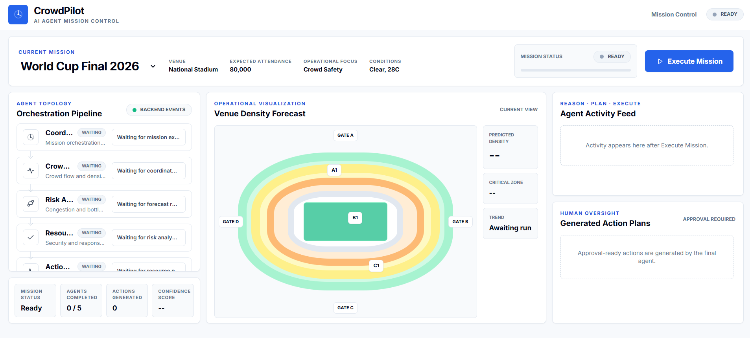
Task: Click the Agent Activity Feed placeholder box
Action: [x=647, y=145]
